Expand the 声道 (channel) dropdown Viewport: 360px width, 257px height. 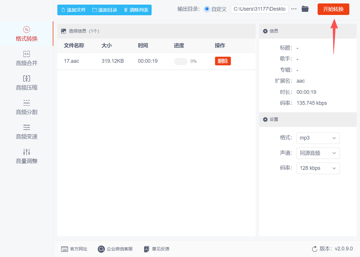click(318, 153)
